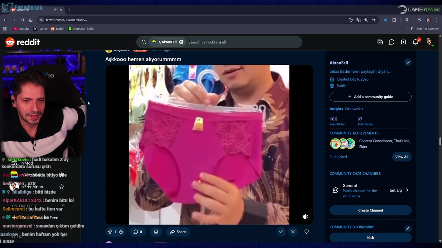442x248 pixels.
Task: Open the zoom magnifier icon in address bar
Action: pos(366,20)
